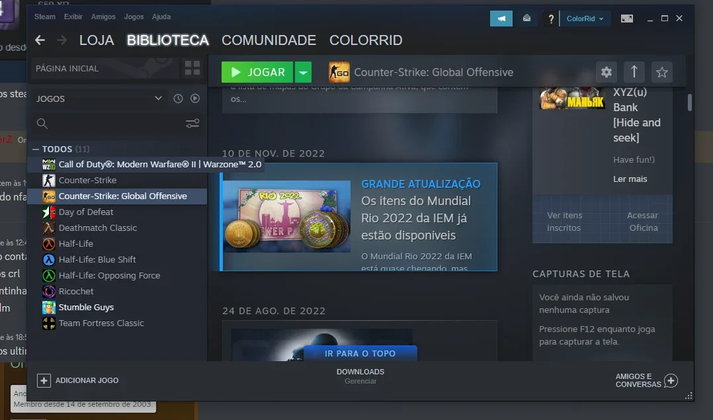
Task: Open the Steam menu
Action: coord(45,17)
